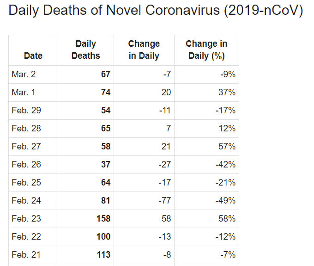Screen dimensions: 314x266
Task: Click the page title Daily Deaths heading
Action: tap(156, 10)
